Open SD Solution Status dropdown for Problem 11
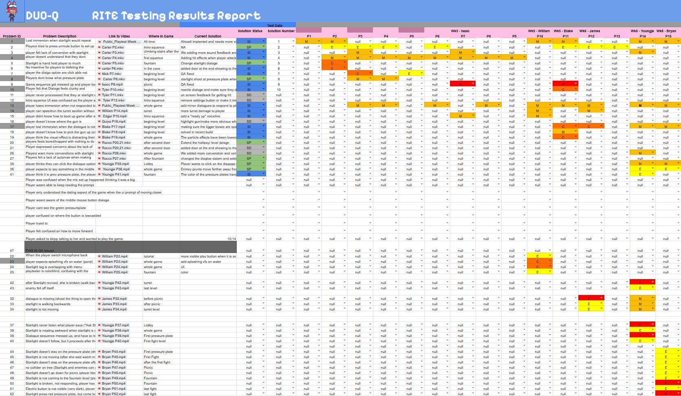The width and height of the screenshot is (681, 396). [263, 95]
